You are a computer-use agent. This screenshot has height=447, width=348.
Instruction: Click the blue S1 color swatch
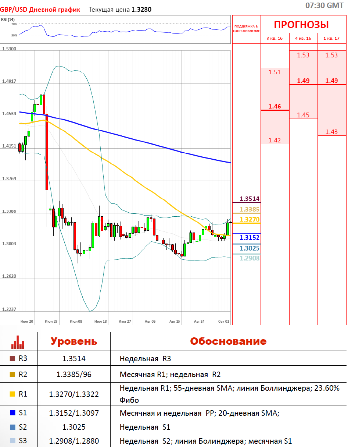tap(12, 413)
